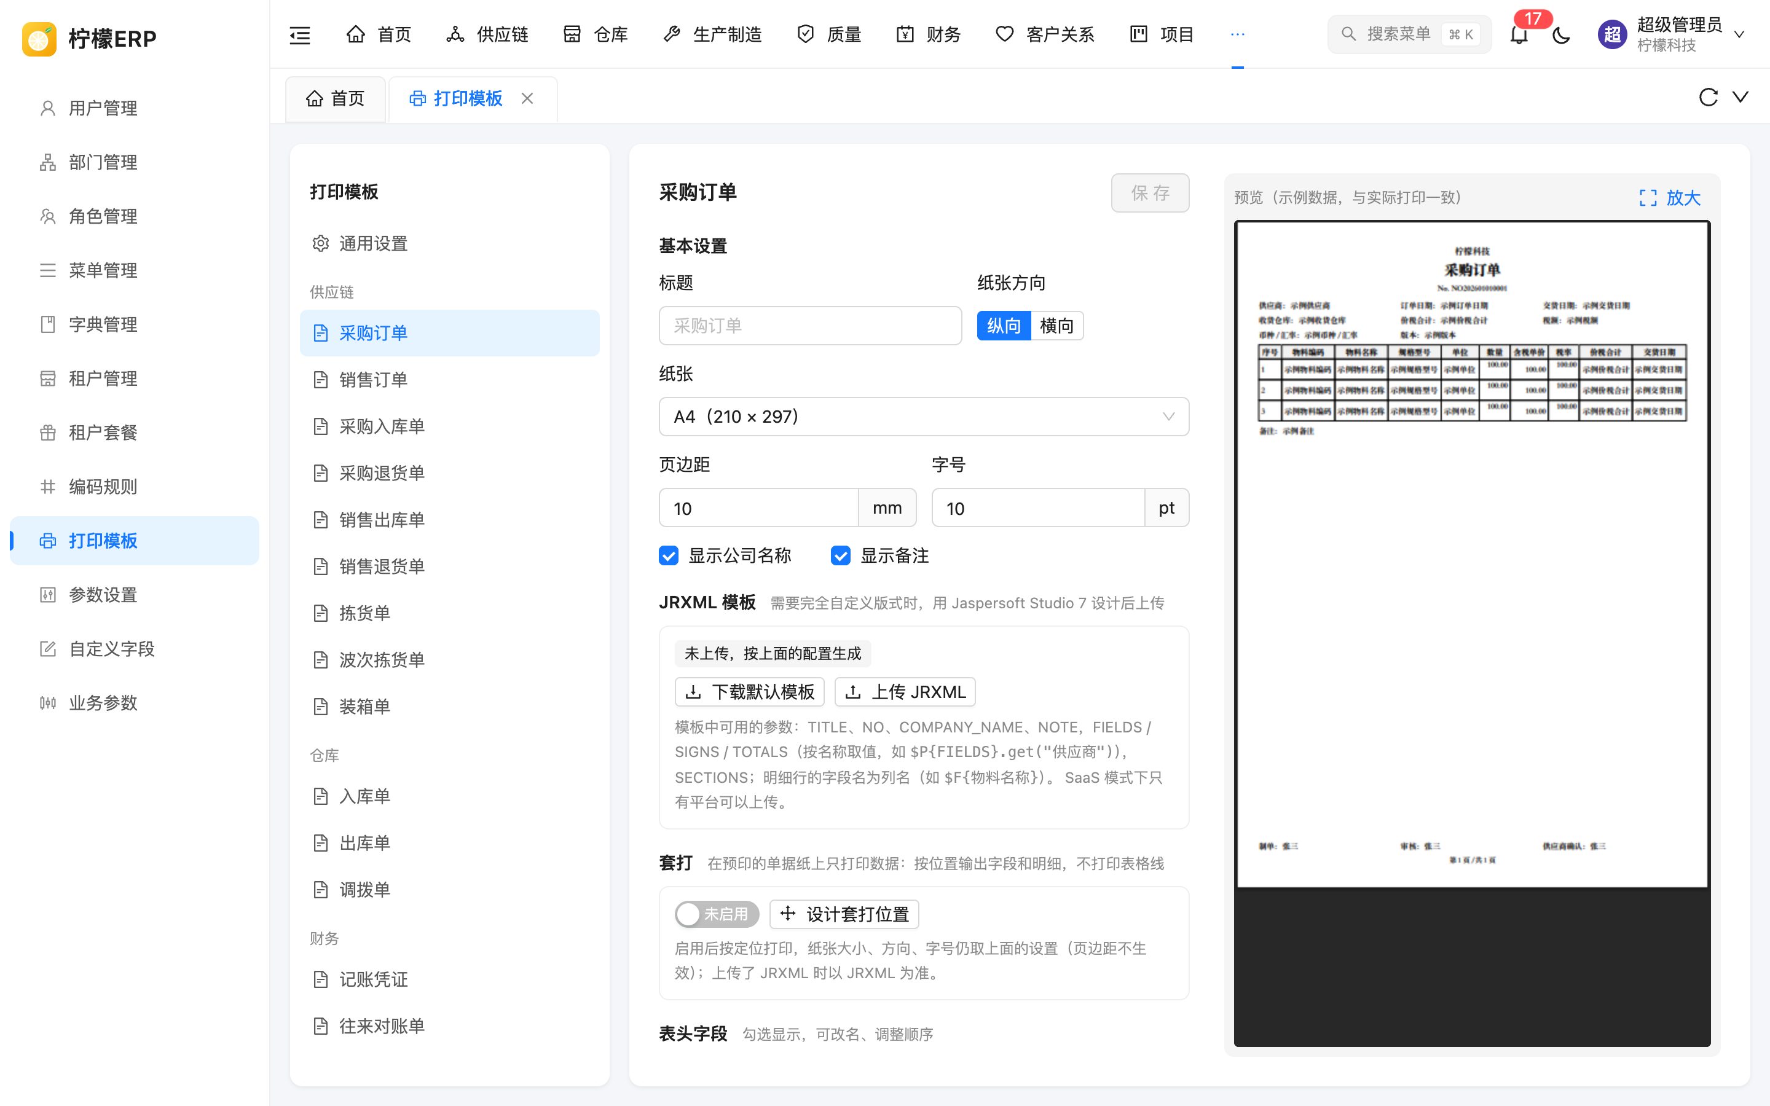
Task: Click 上传 JRXML button
Action: (905, 691)
